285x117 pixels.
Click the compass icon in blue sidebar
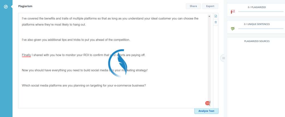point(6,7)
